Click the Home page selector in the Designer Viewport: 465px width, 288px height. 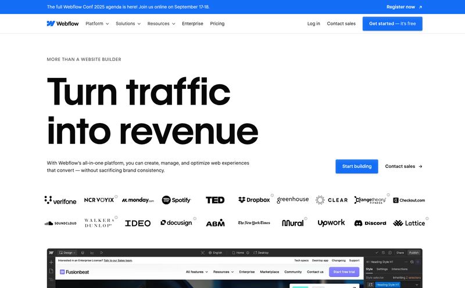pyautogui.click(x=238, y=253)
